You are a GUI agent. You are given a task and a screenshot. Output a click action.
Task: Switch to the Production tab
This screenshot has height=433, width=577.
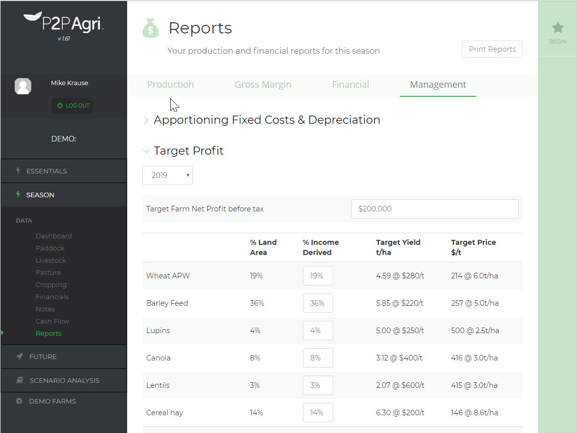click(x=170, y=85)
